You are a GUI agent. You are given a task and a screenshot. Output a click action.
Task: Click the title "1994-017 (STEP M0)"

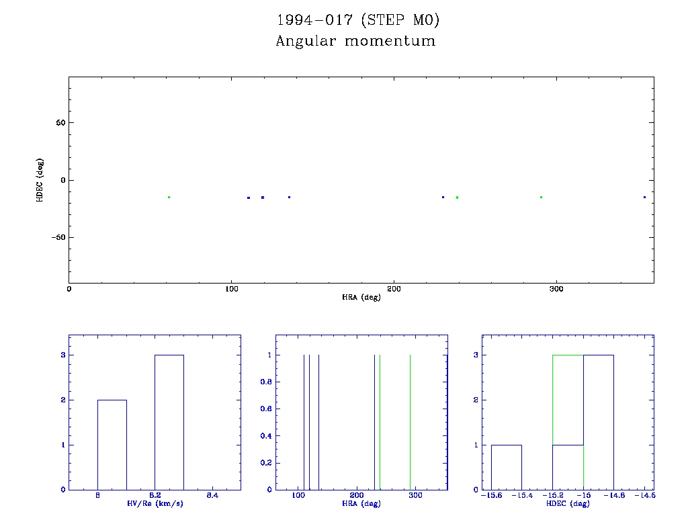pos(356,21)
